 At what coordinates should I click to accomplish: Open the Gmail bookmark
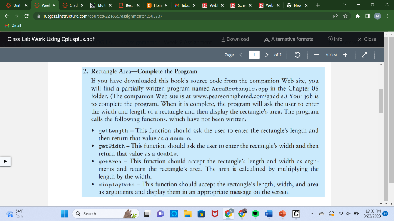coord(13,26)
